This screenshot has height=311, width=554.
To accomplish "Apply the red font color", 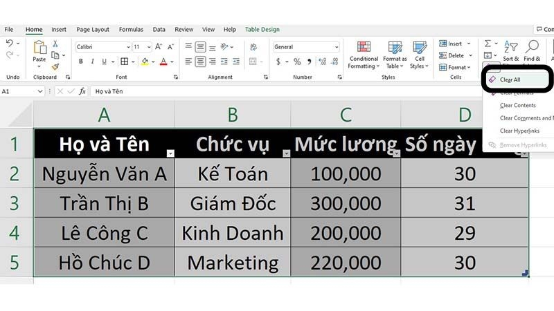I will pos(163,62).
